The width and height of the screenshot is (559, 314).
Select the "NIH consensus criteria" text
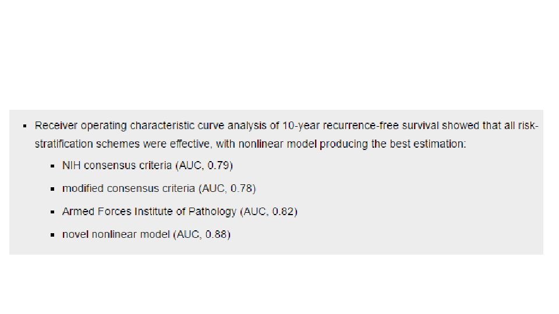[x=117, y=166]
